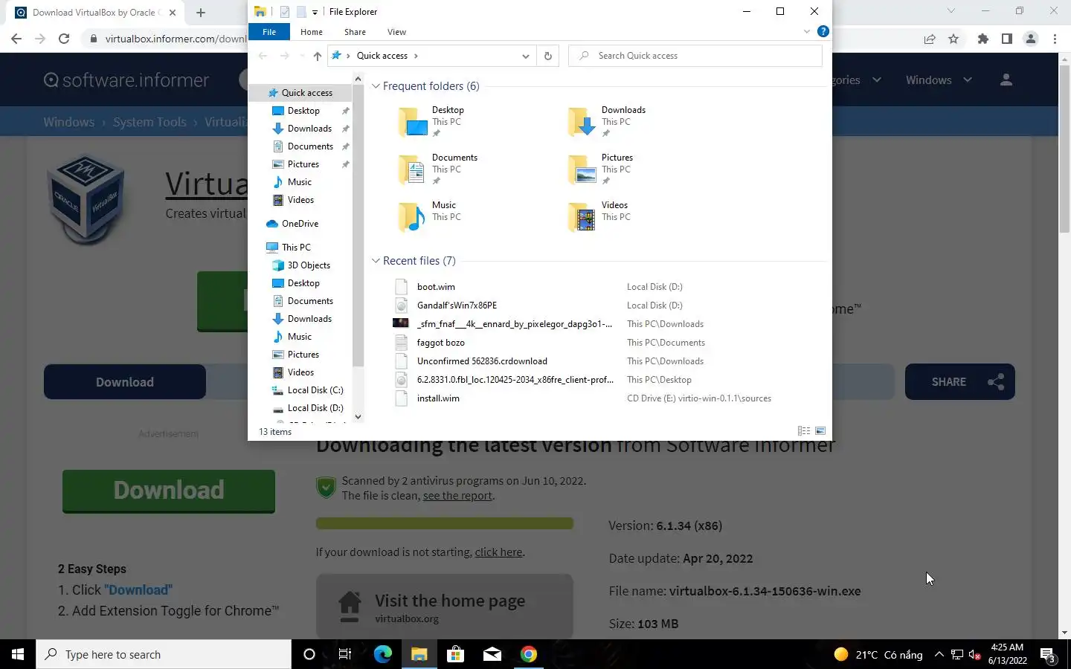Click user account icon on website header
This screenshot has width=1071, height=669.
[x=1006, y=80]
